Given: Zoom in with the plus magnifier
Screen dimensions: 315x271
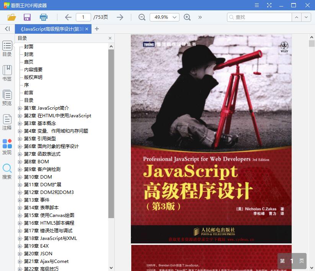Looking at the screenshot, I should point(187,17).
